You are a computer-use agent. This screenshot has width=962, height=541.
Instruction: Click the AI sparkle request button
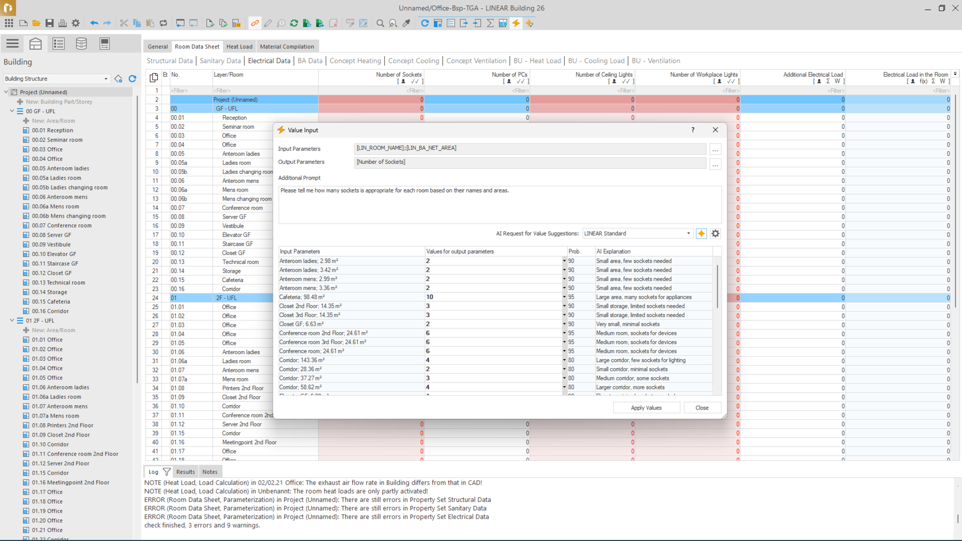[x=701, y=234]
